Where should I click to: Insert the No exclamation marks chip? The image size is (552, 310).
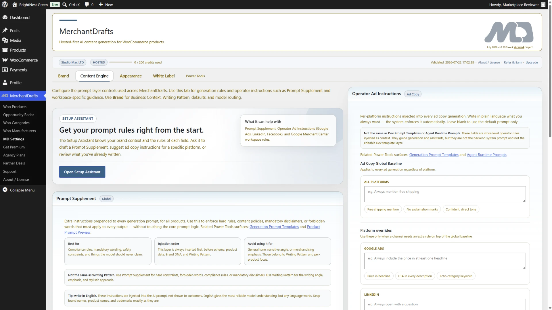click(422, 209)
